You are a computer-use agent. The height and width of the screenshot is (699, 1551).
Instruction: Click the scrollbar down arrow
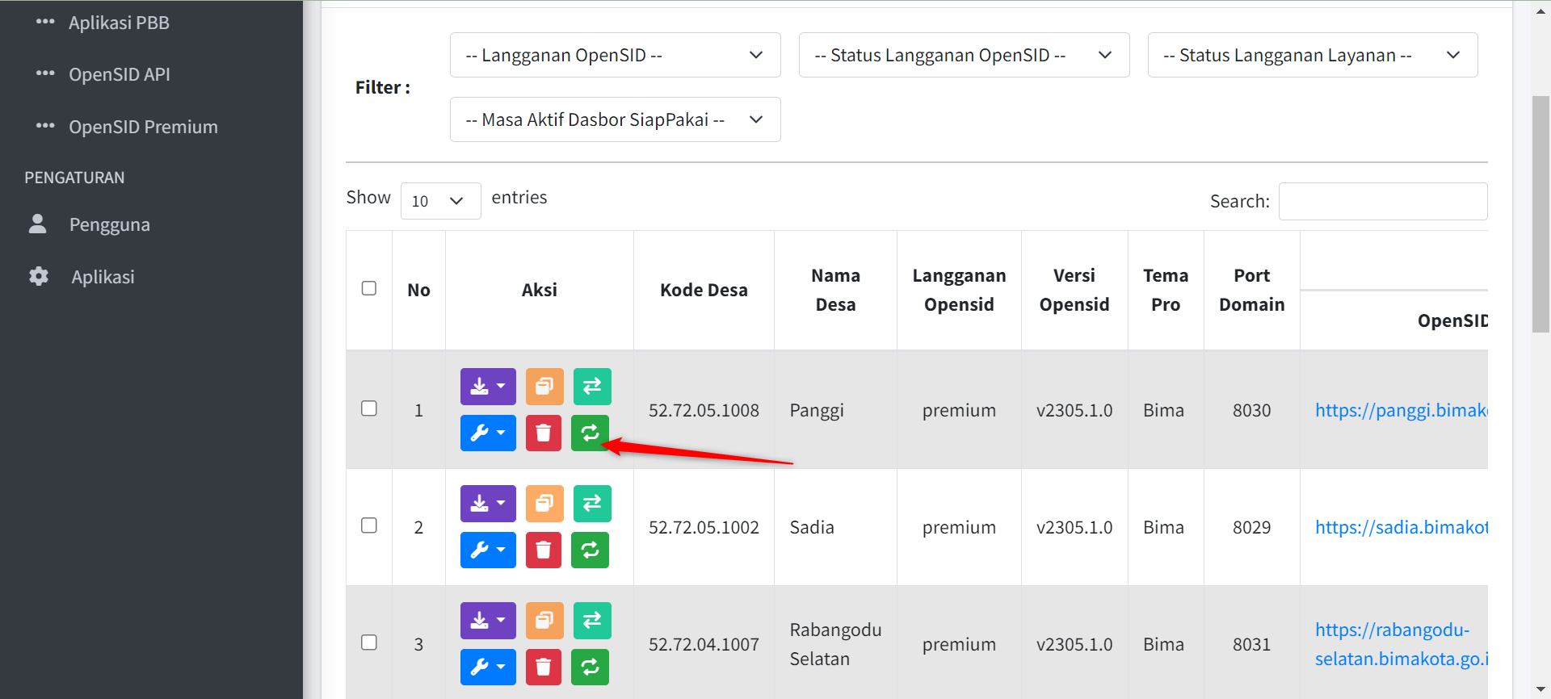tap(1541, 689)
